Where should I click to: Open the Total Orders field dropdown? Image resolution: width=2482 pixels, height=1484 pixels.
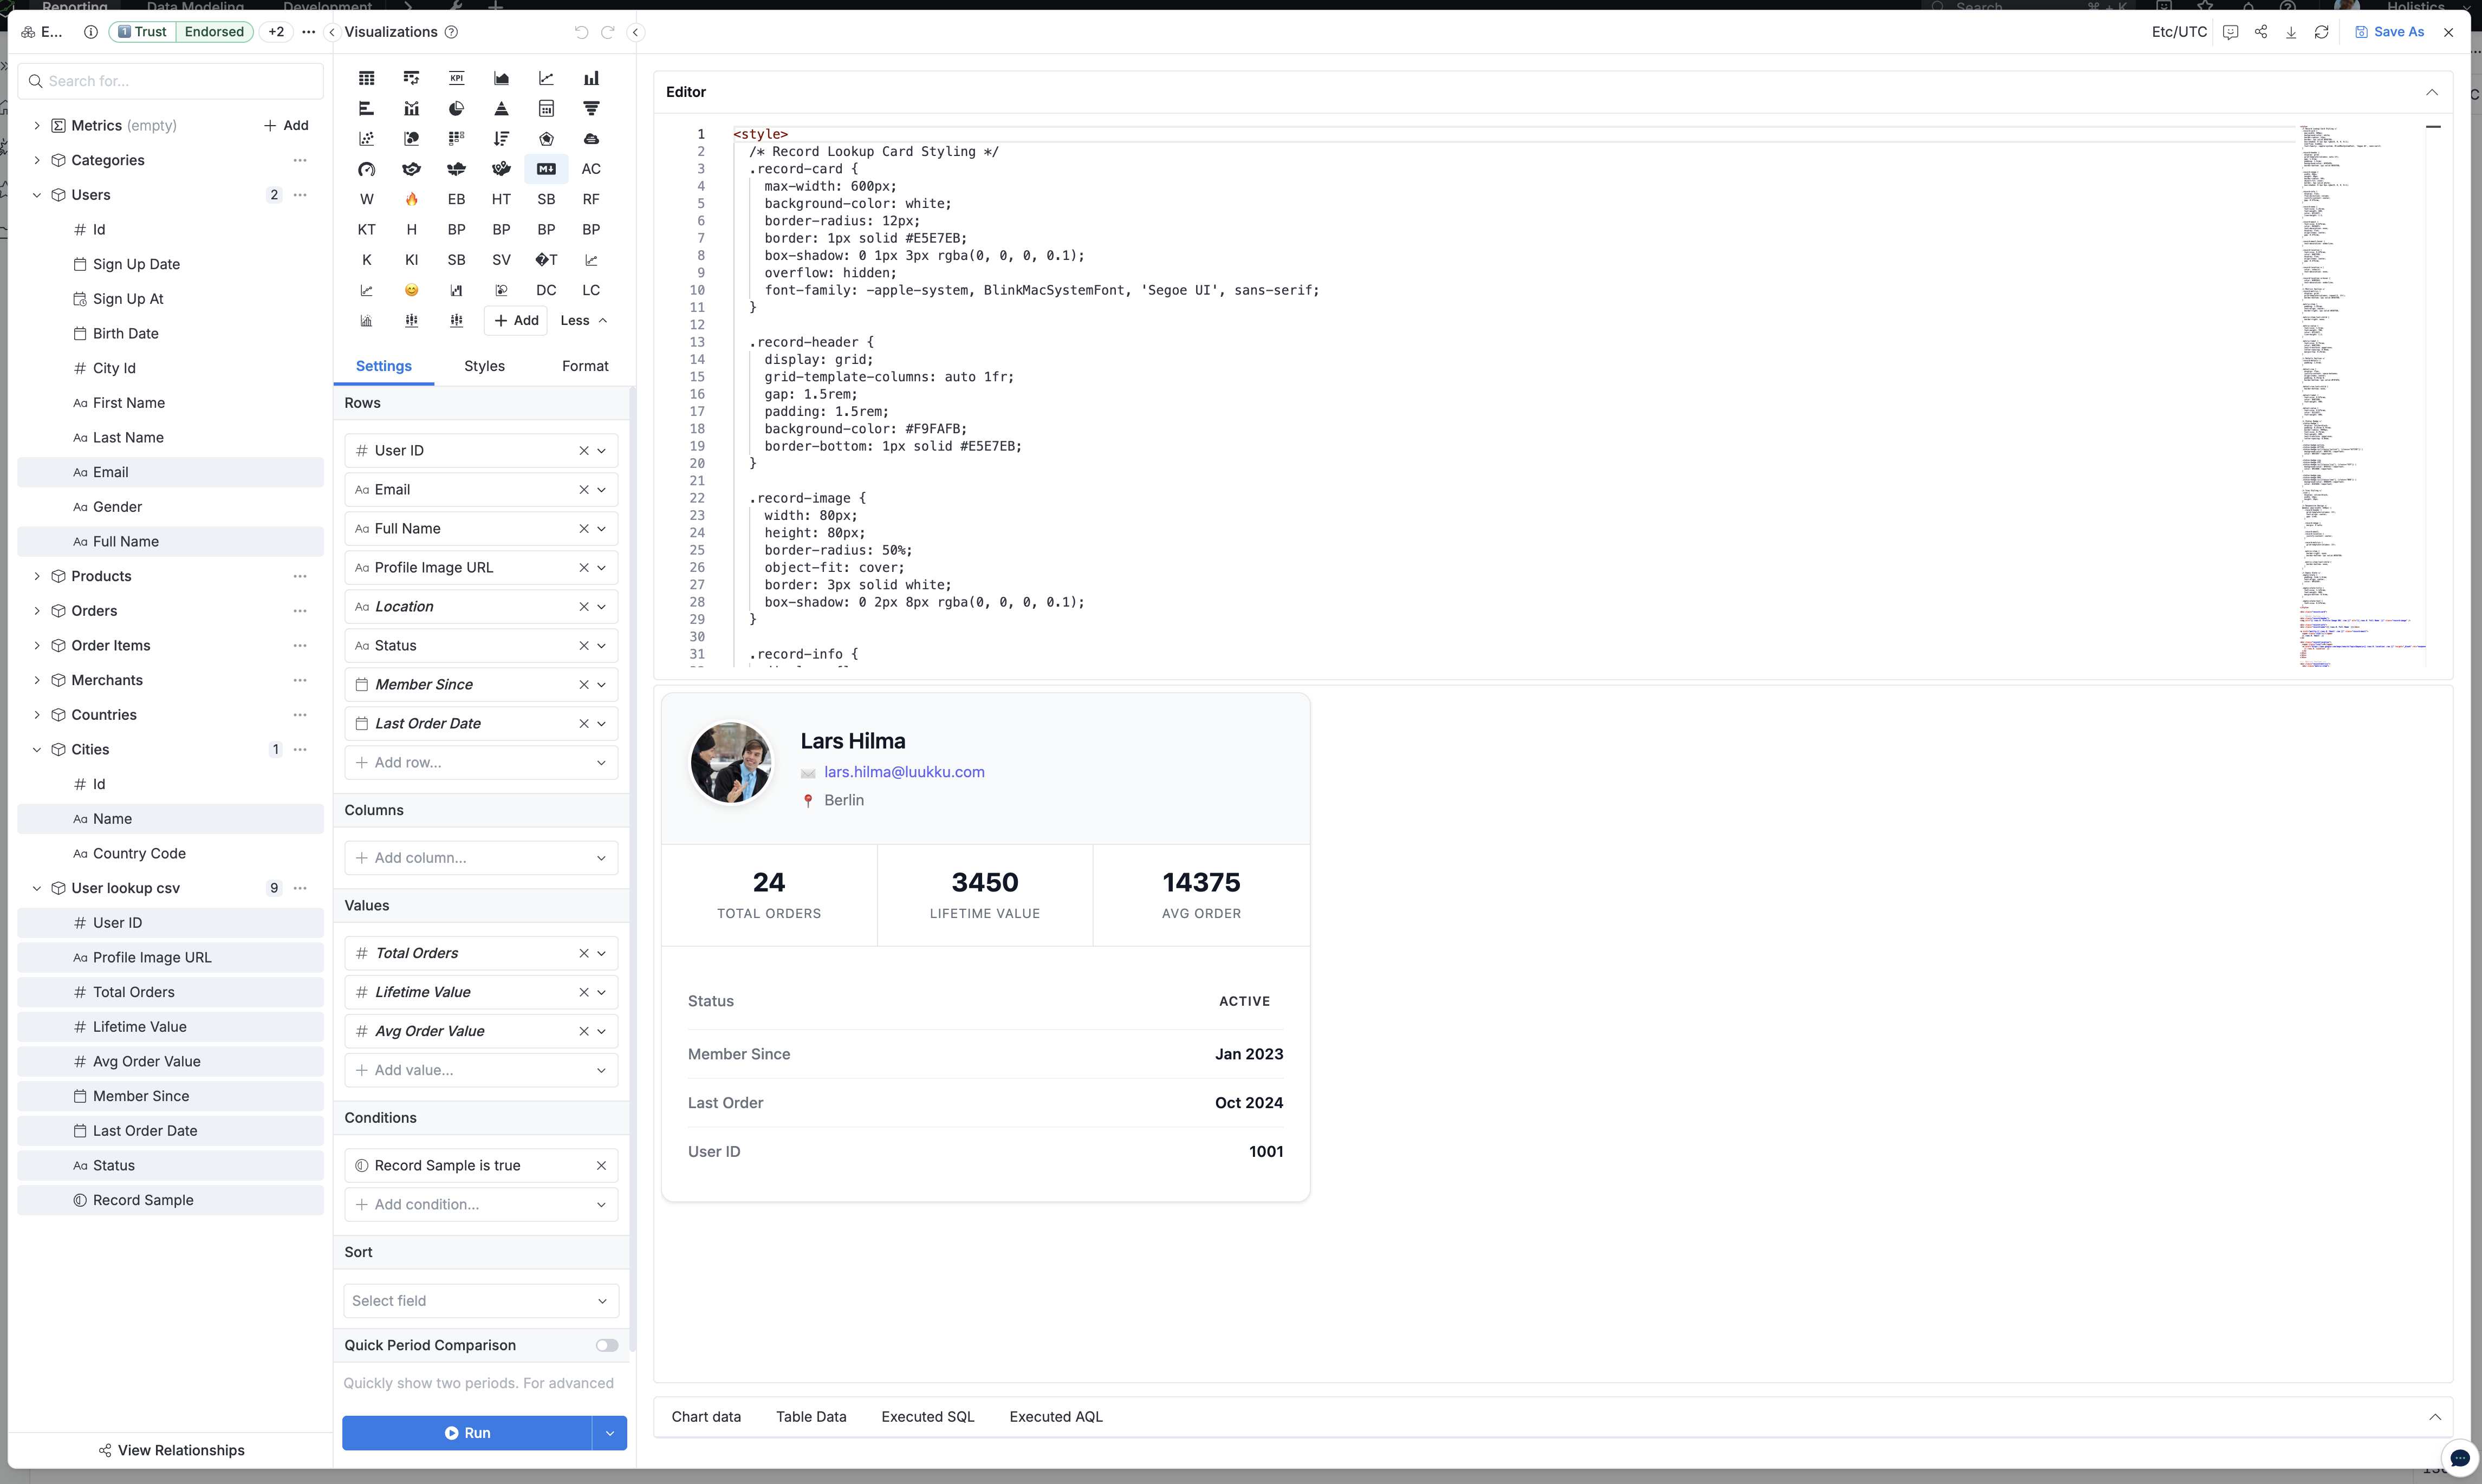pyautogui.click(x=602, y=952)
